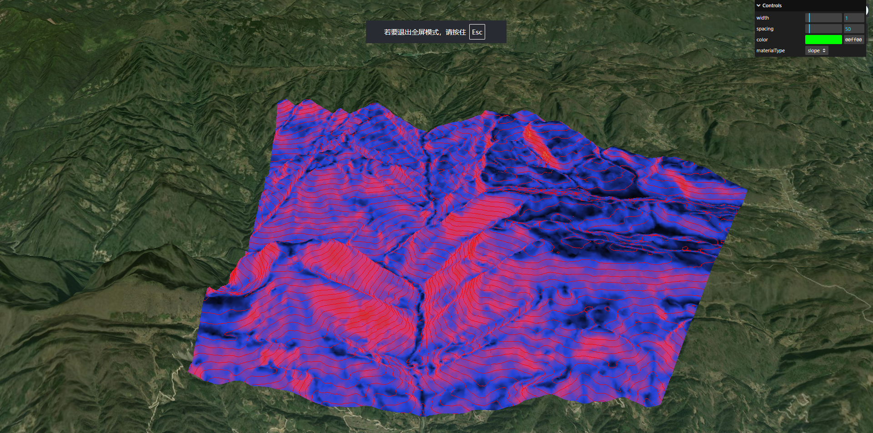Click the "materialType" label text
Image resolution: width=873 pixels, height=433 pixels.
pyautogui.click(x=771, y=50)
